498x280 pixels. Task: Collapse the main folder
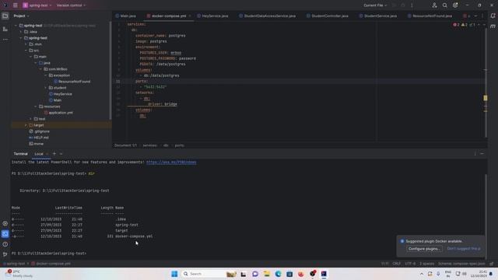click(31, 57)
